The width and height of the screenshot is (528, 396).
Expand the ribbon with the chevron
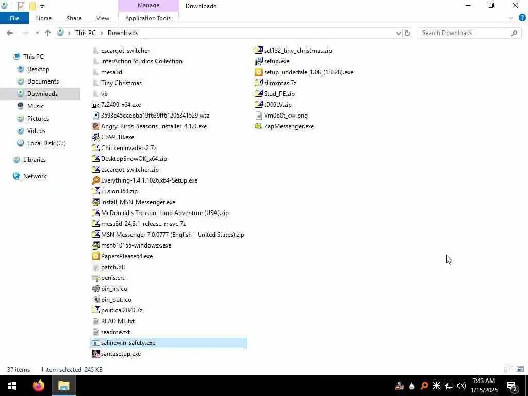point(511,18)
